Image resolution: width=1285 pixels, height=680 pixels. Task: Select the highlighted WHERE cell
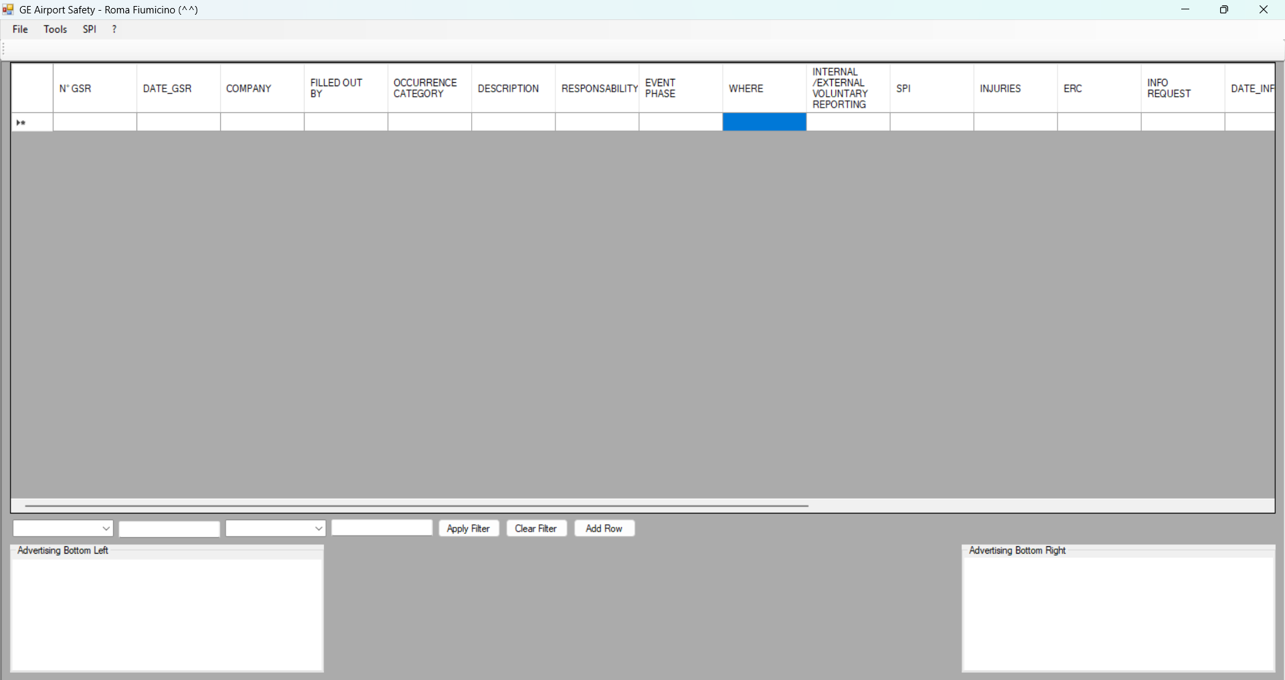[764, 122]
